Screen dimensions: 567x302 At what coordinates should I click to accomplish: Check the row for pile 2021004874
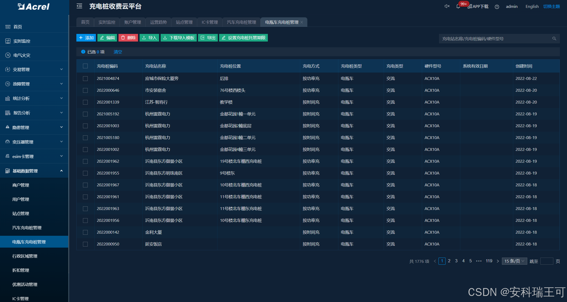pyautogui.click(x=85, y=79)
